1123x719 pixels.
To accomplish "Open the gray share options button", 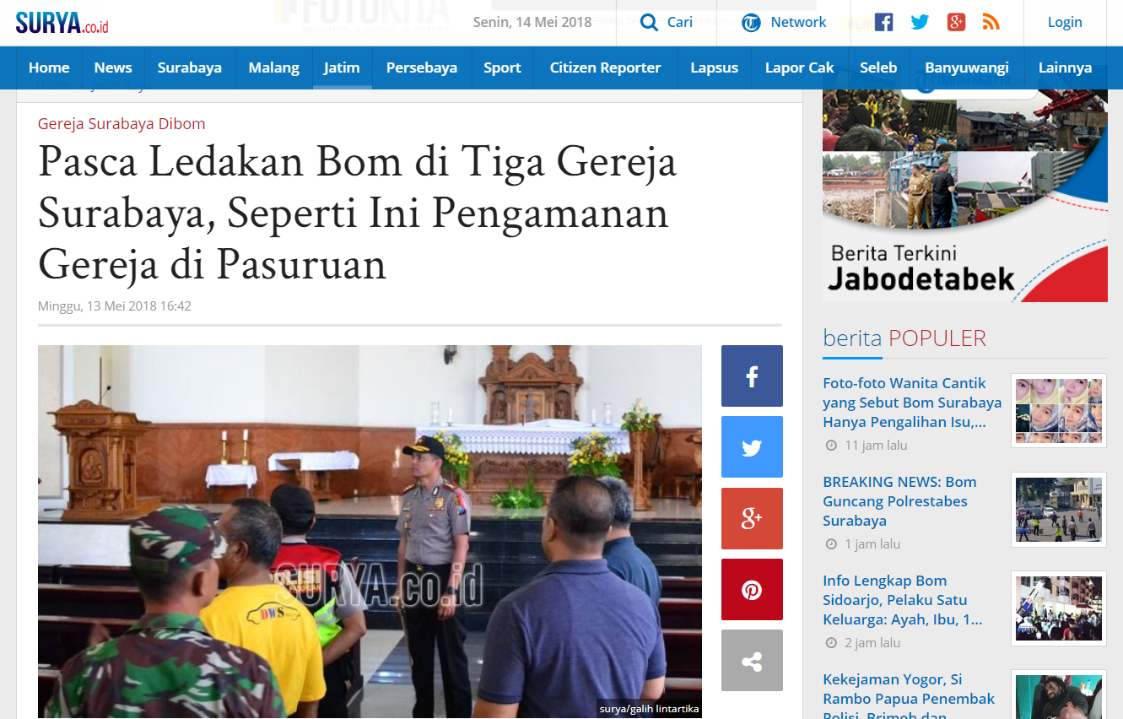I will click(x=752, y=661).
